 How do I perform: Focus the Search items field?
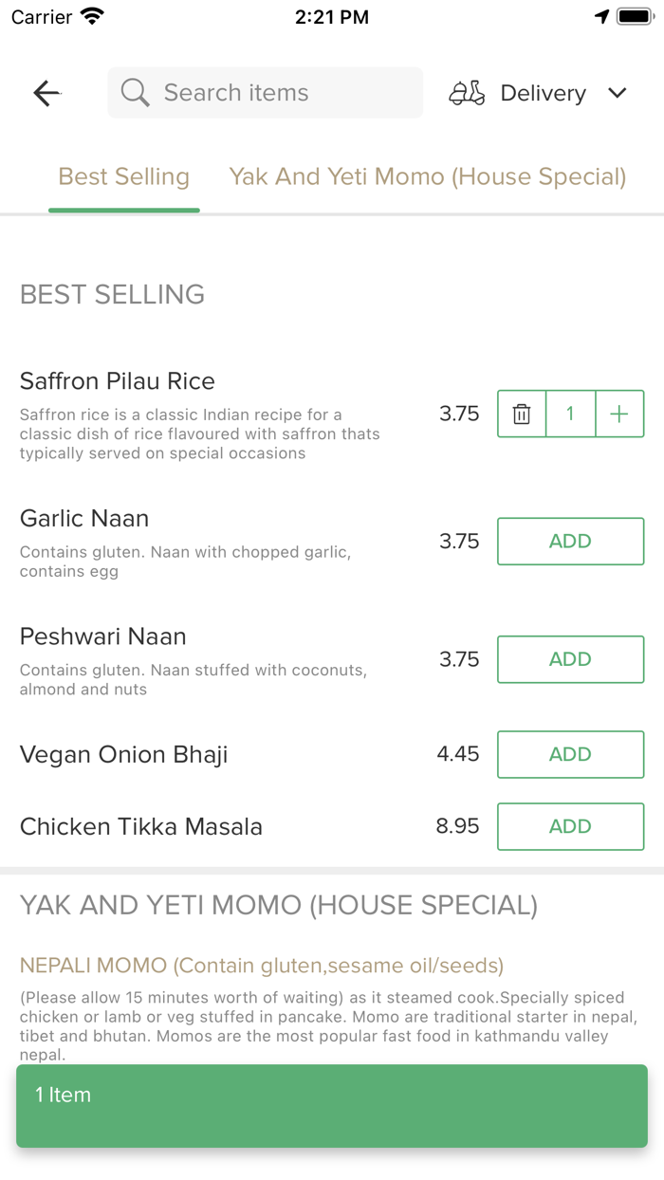pyautogui.click(x=275, y=93)
